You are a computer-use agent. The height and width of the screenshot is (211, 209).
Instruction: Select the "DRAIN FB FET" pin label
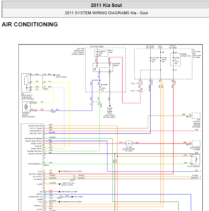pos(37,148)
